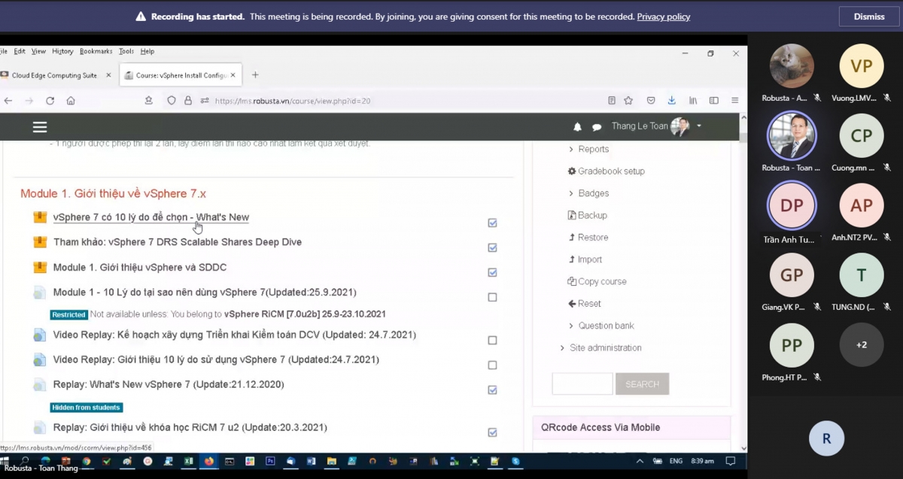Open the Import link
The image size is (903, 479).
coord(585,259)
